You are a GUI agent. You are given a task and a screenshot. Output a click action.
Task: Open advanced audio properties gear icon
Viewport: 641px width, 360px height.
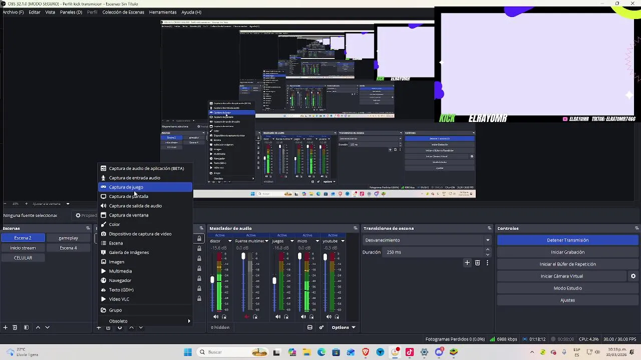click(322, 327)
